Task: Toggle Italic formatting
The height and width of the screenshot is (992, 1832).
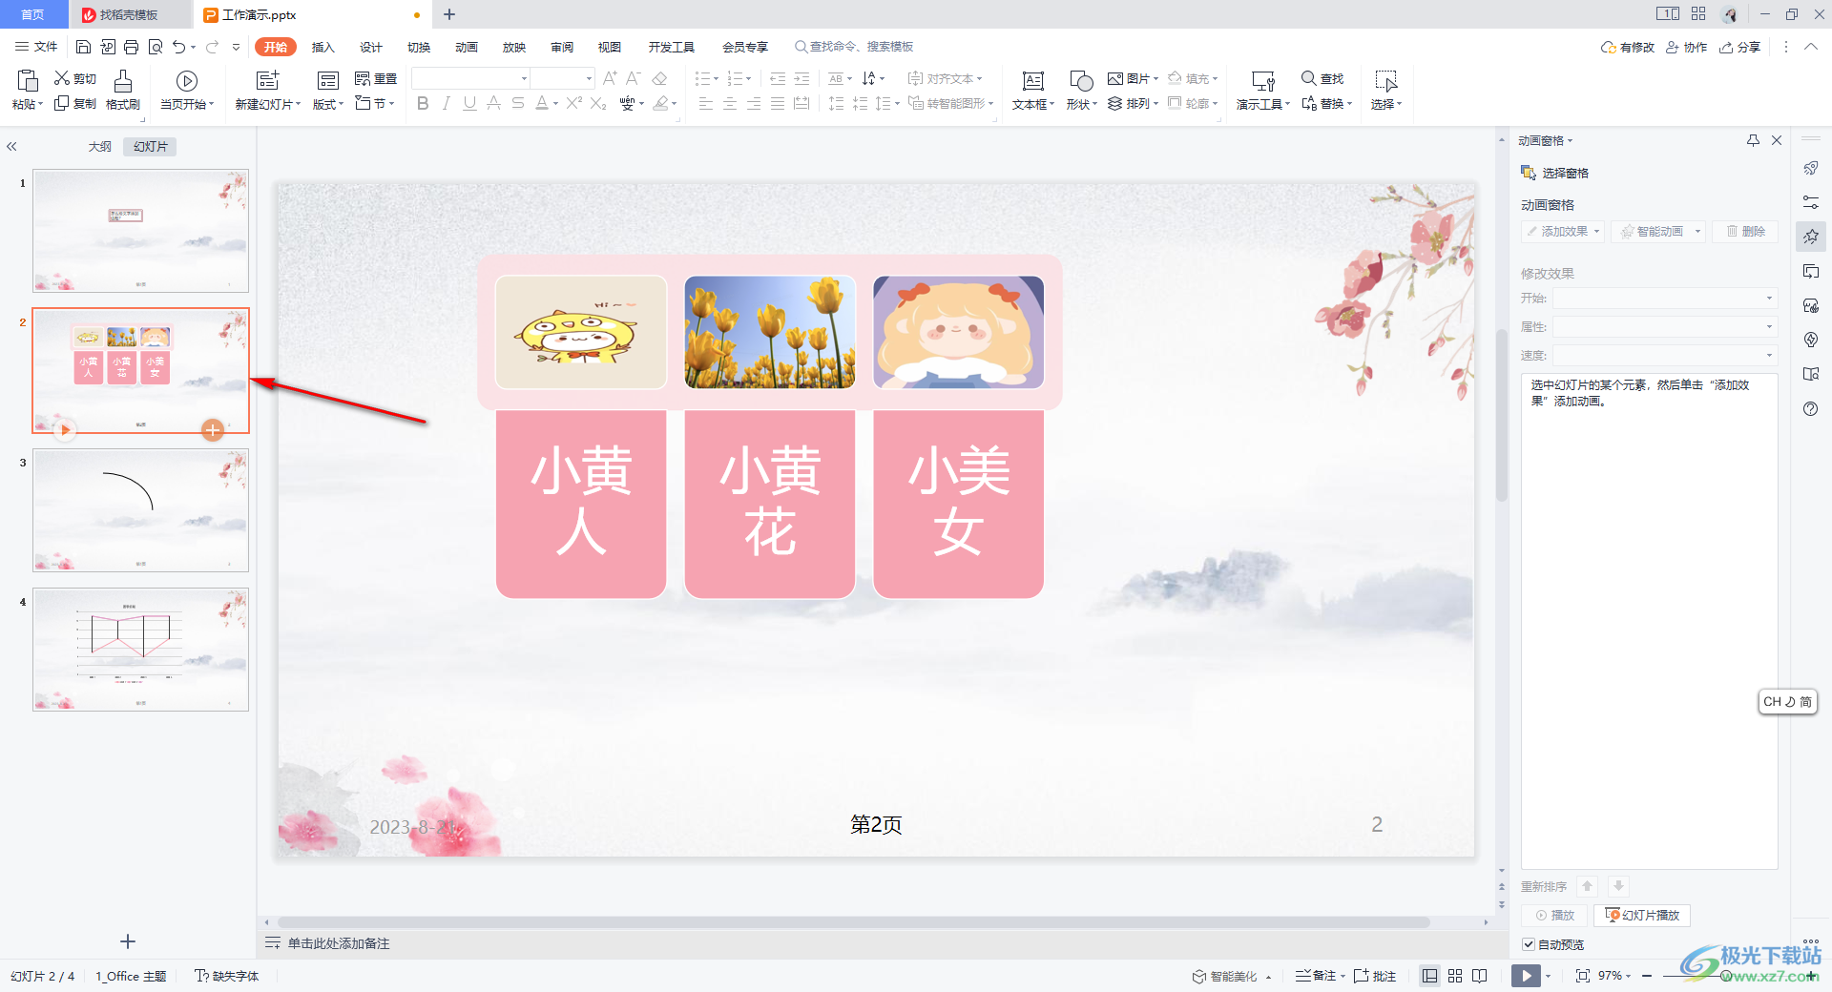Action: [446, 103]
